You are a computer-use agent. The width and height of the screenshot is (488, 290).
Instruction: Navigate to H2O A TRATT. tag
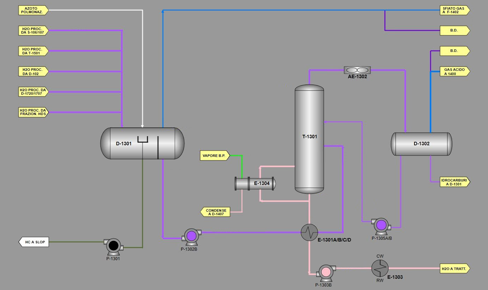[x=455, y=268]
